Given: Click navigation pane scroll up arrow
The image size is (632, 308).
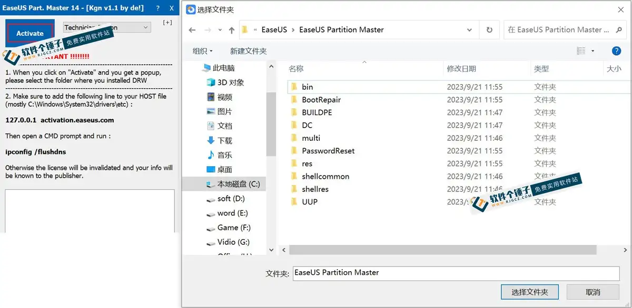Looking at the screenshot, I should [271, 66].
